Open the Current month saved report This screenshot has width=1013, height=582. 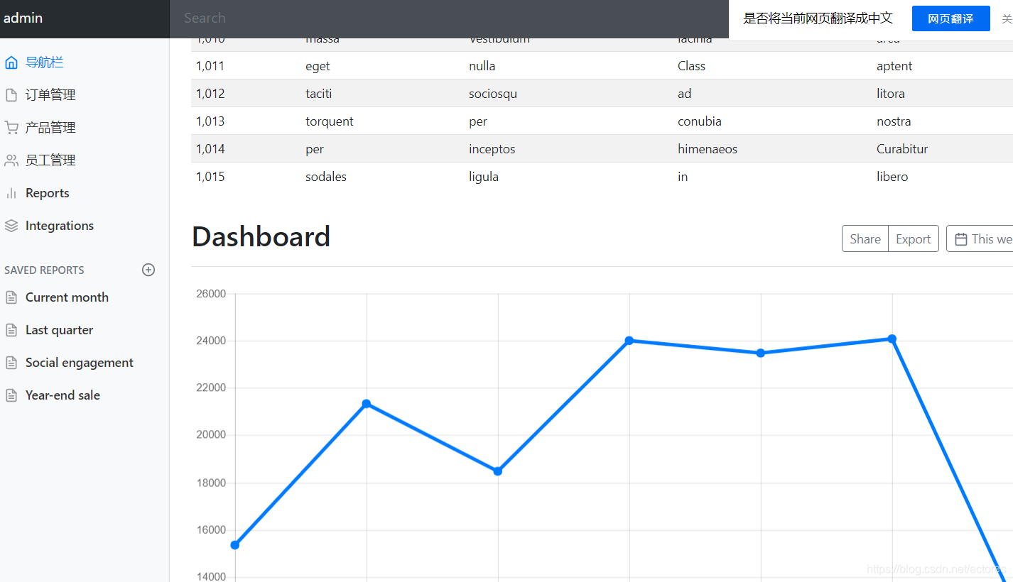67,297
